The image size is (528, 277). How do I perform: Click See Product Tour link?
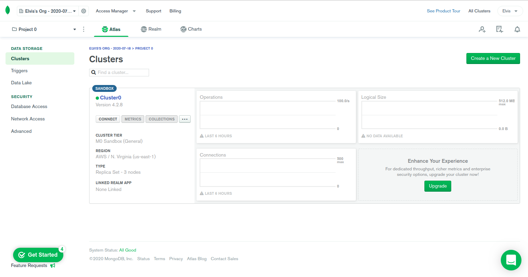click(444, 11)
